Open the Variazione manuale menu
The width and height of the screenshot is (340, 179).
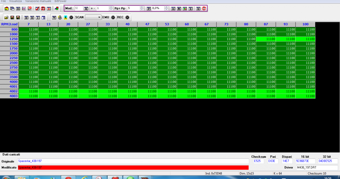pyautogui.click(x=38, y=1)
